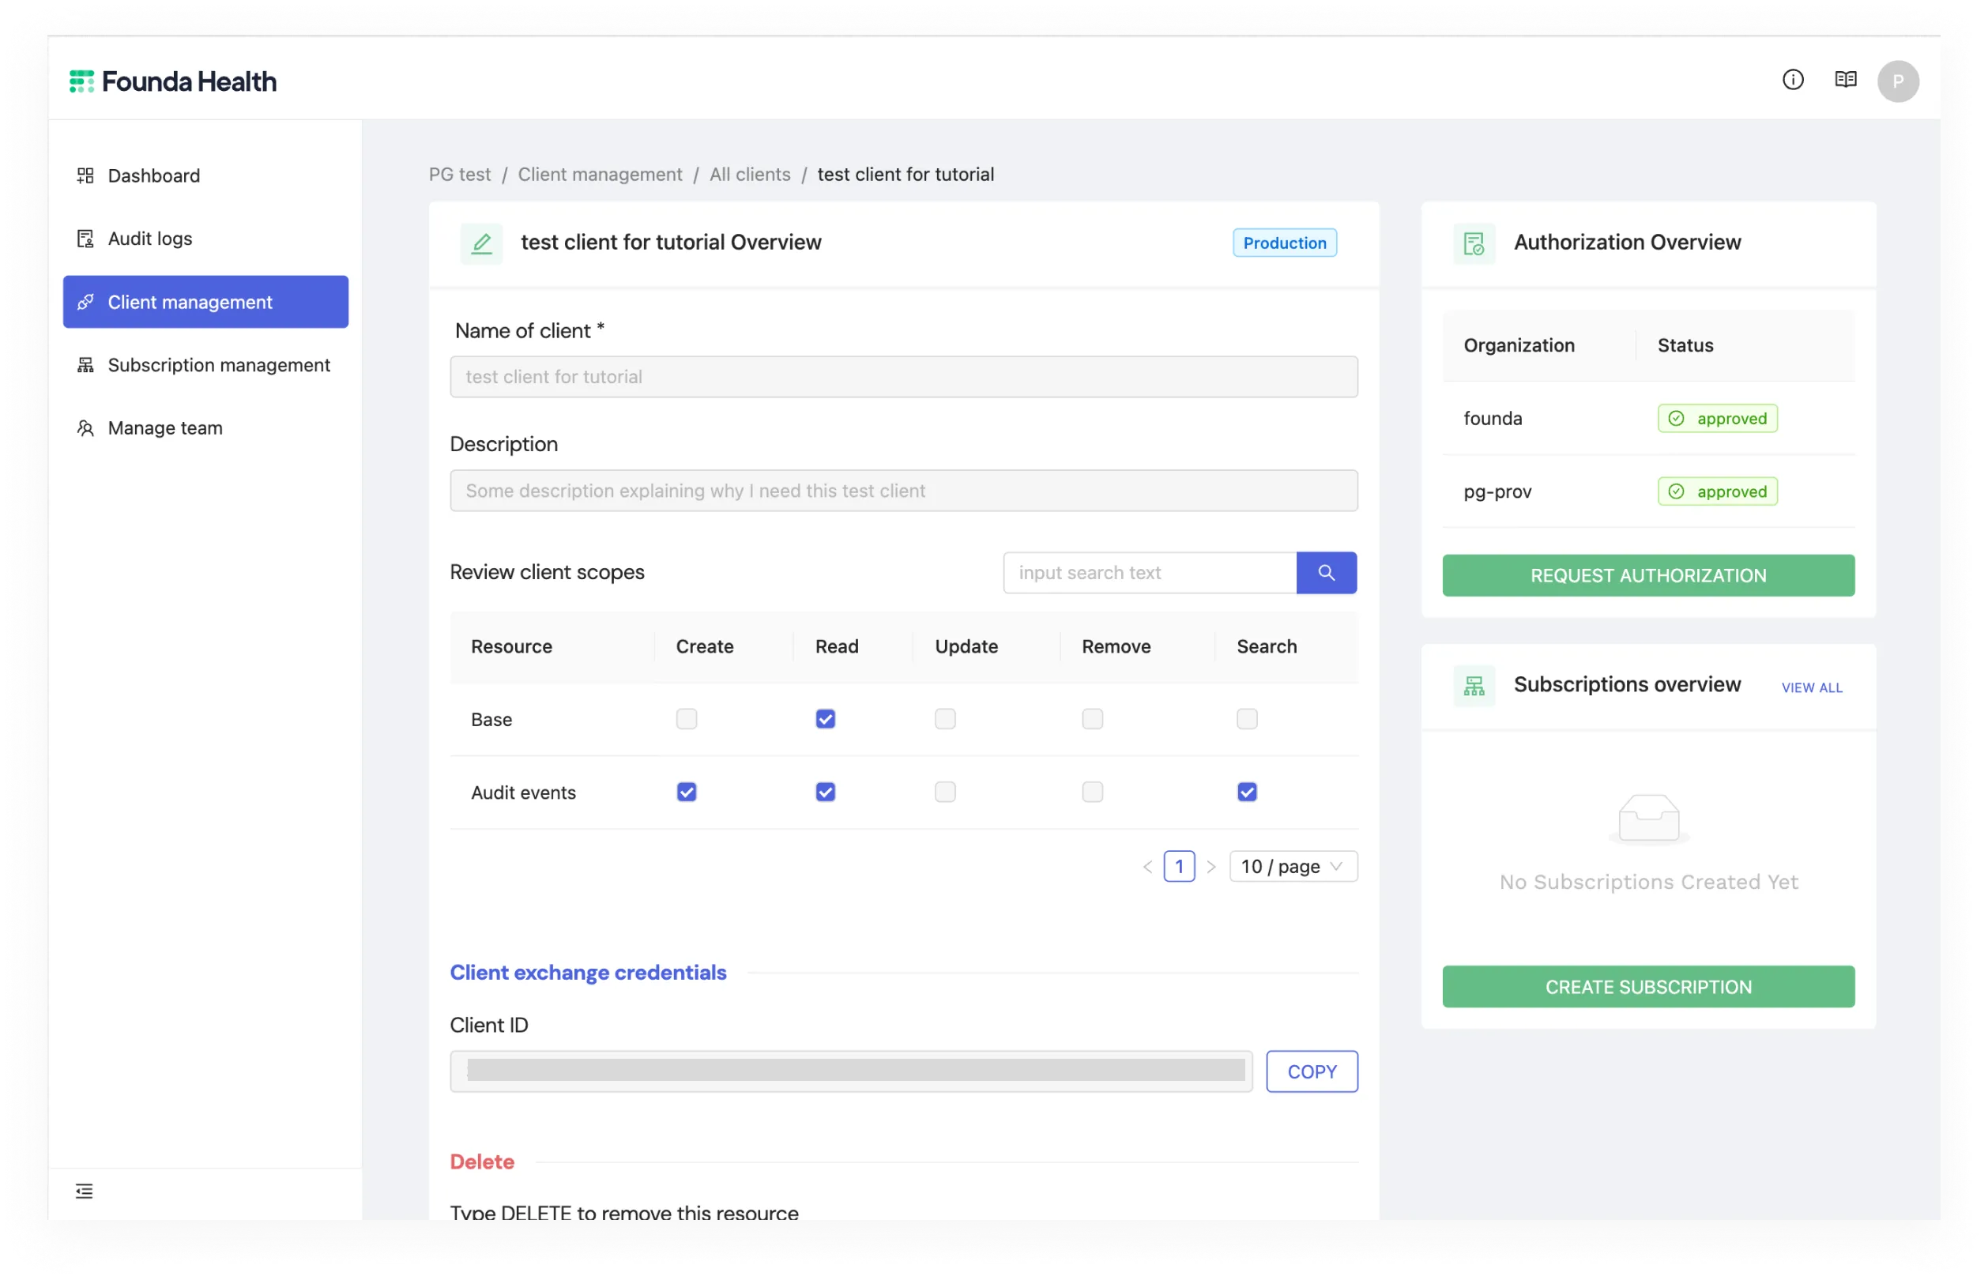Toggle Base Update checkbox

945,719
